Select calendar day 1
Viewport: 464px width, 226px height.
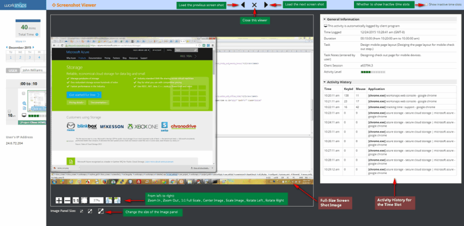11,57
